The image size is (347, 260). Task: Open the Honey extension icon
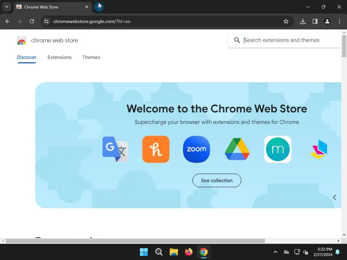pos(156,149)
